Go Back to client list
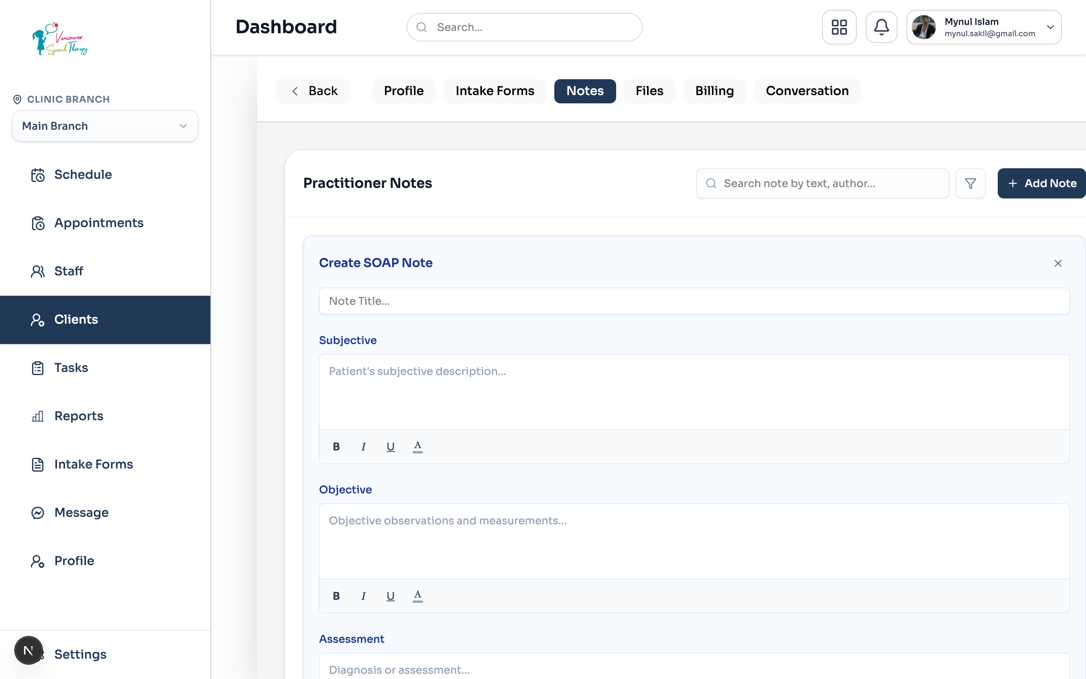Image resolution: width=1086 pixels, height=679 pixels. [x=313, y=91]
